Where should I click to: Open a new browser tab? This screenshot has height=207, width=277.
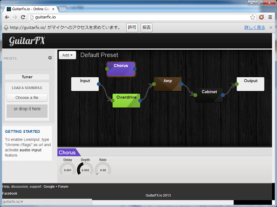point(63,9)
